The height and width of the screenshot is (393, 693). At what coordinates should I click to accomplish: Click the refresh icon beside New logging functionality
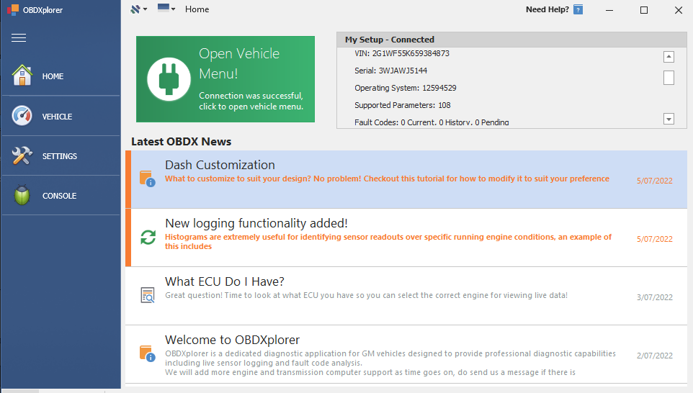point(148,237)
